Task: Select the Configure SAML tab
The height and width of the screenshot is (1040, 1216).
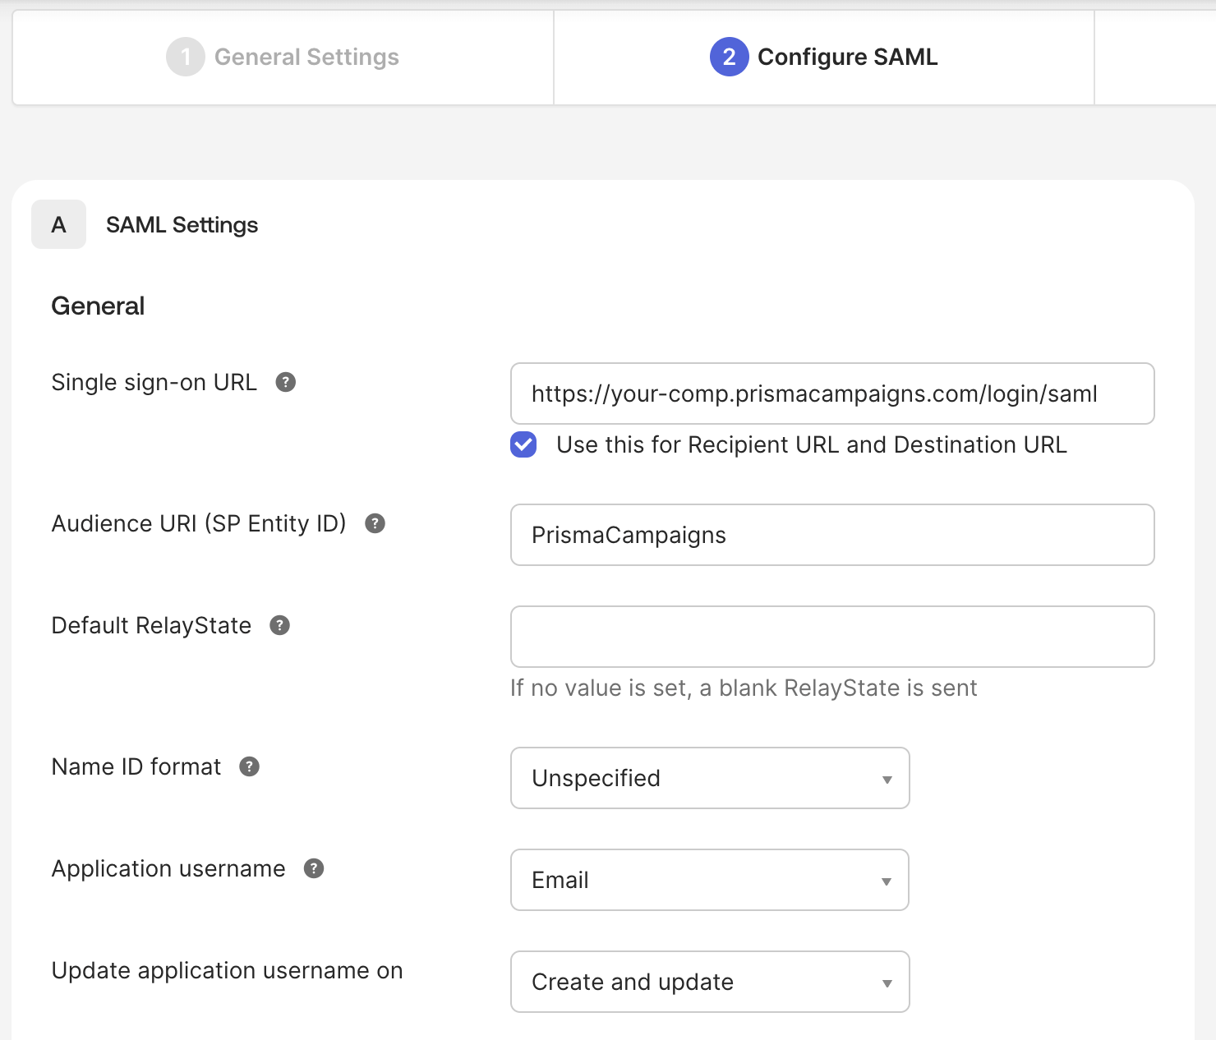Action: pyautogui.click(x=848, y=57)
